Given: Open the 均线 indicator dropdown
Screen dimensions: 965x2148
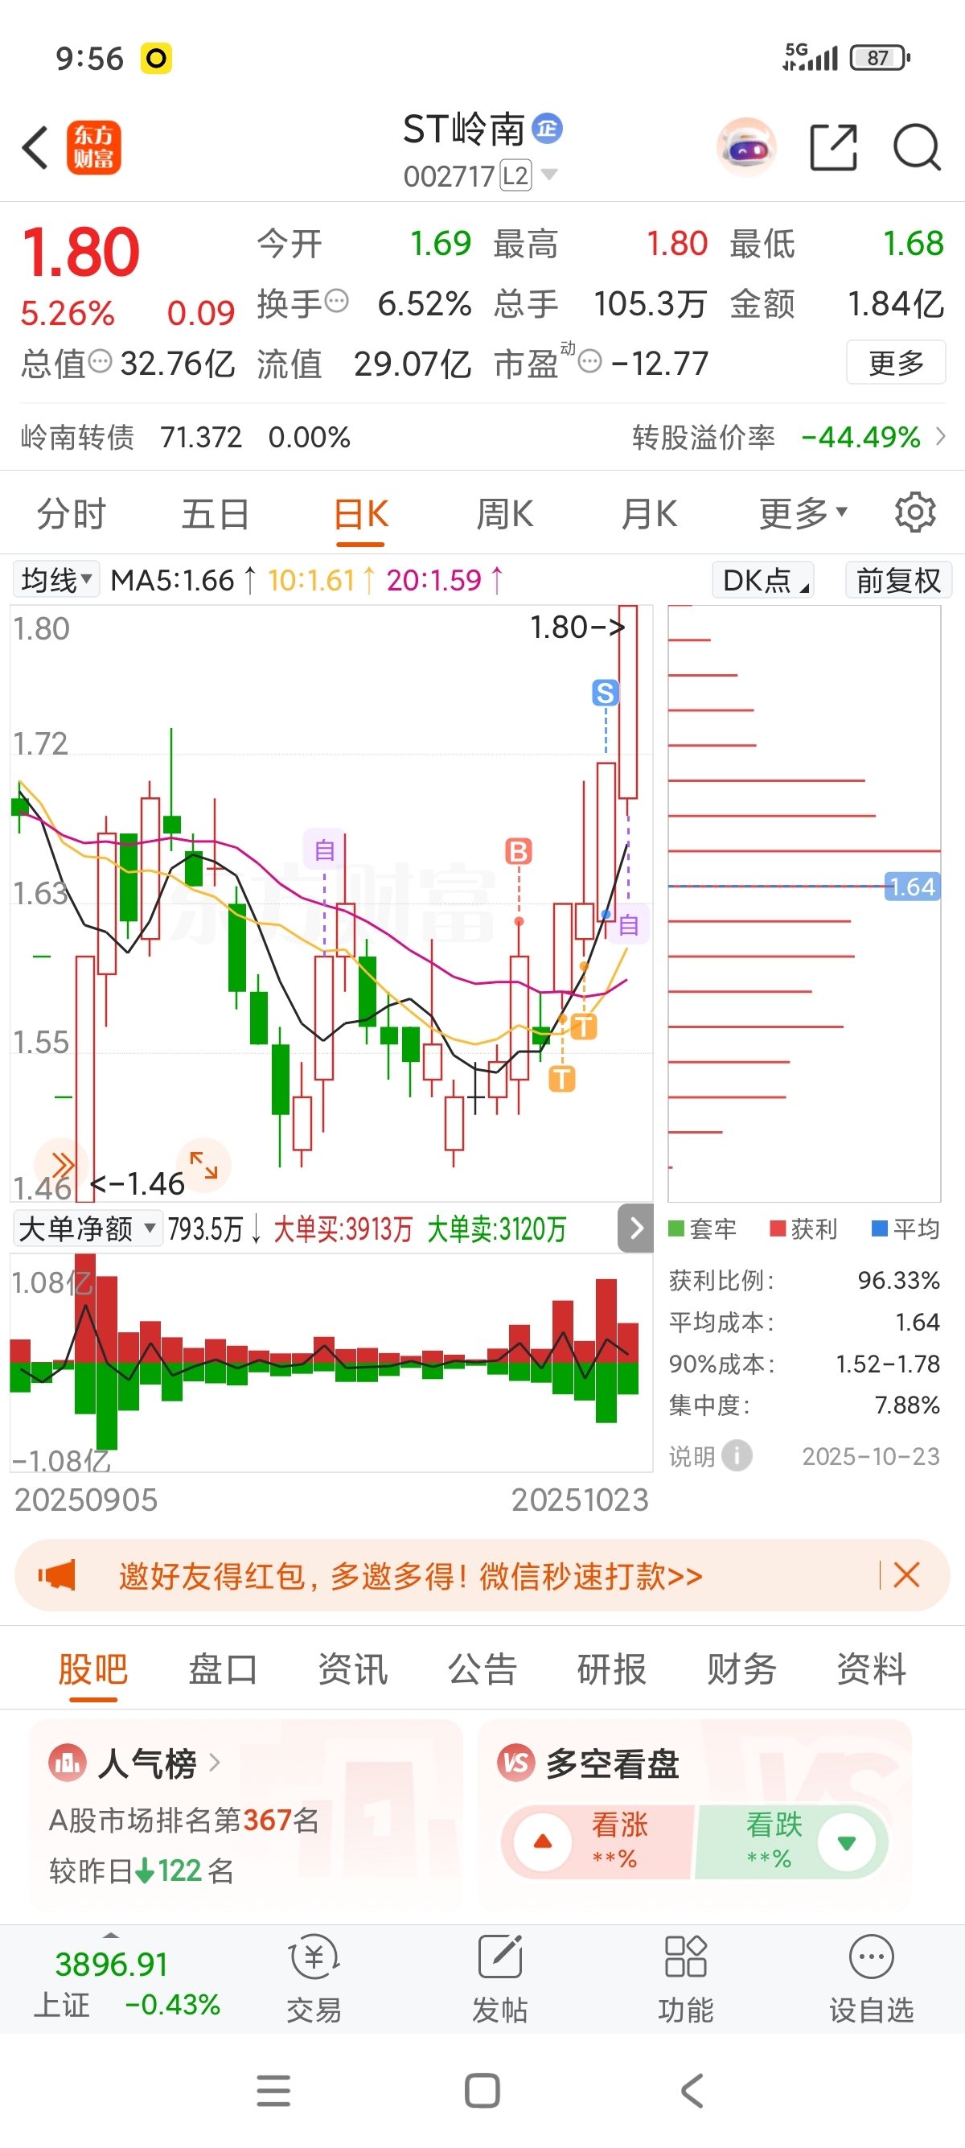Looking at the screenshot, I should (55, 579).
